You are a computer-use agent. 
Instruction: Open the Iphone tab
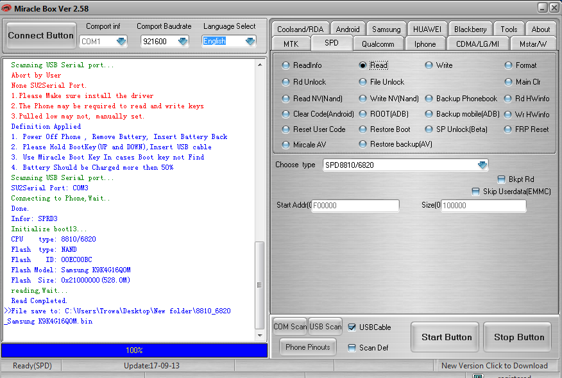tap(425, 44)
